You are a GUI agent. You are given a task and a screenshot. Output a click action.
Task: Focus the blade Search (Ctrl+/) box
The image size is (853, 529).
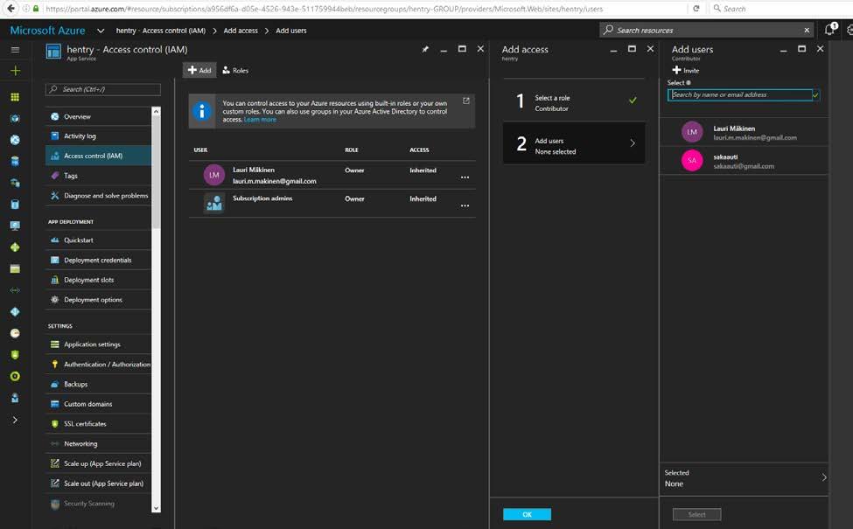103,89
